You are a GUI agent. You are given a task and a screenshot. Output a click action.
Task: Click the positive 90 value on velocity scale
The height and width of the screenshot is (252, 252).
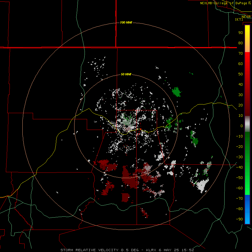pos(241,33)
